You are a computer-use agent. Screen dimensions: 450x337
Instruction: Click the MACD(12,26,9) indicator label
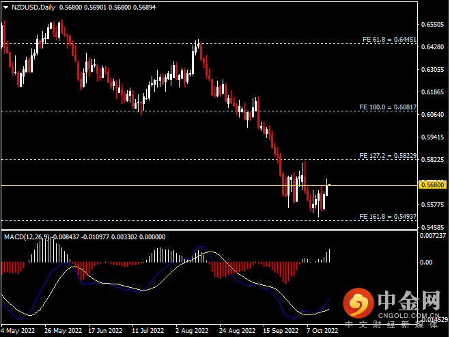click(x=27, y=237)
